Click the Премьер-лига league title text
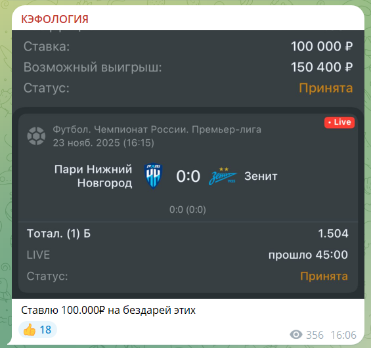This screenshot has width=371, height=348. [x=227, y=129]
